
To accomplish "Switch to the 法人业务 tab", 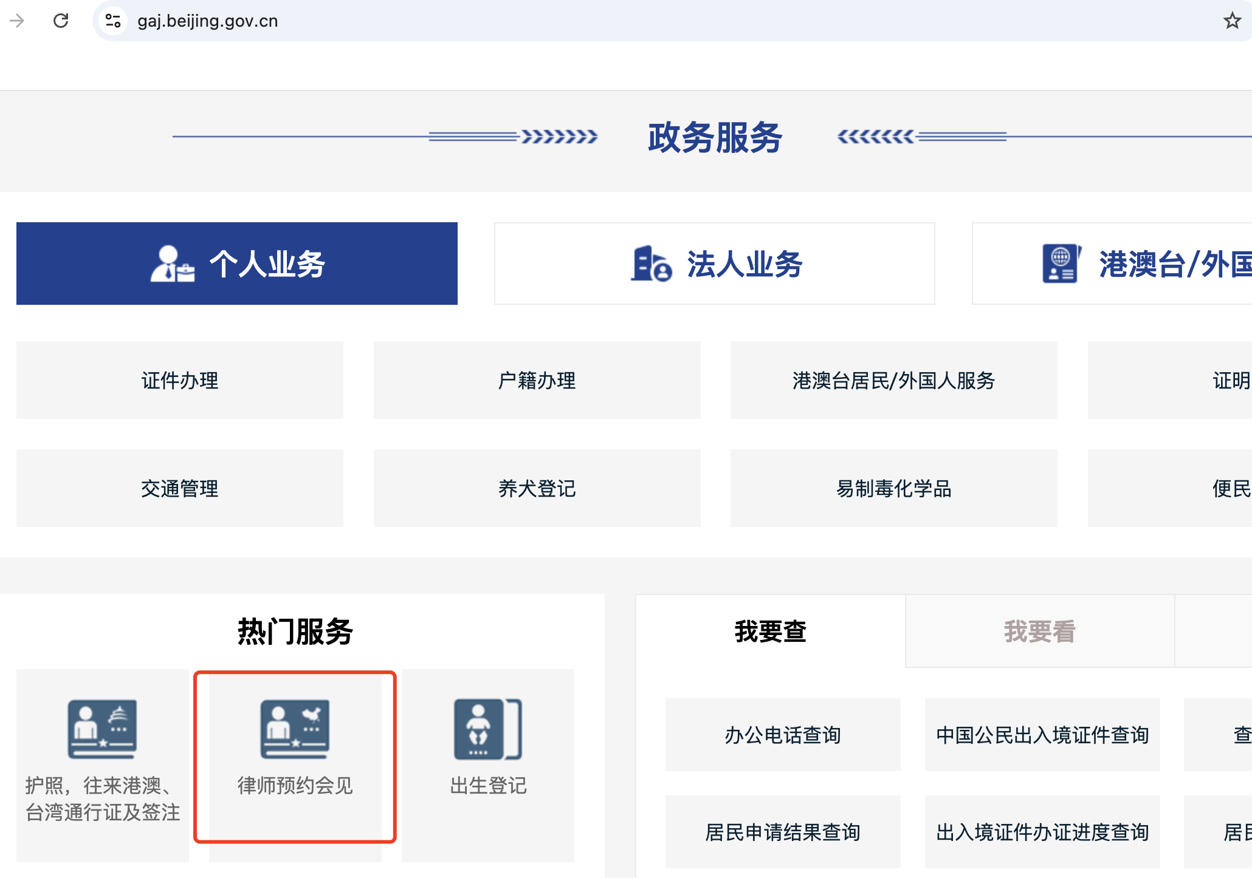I will (x=715, y=264).
